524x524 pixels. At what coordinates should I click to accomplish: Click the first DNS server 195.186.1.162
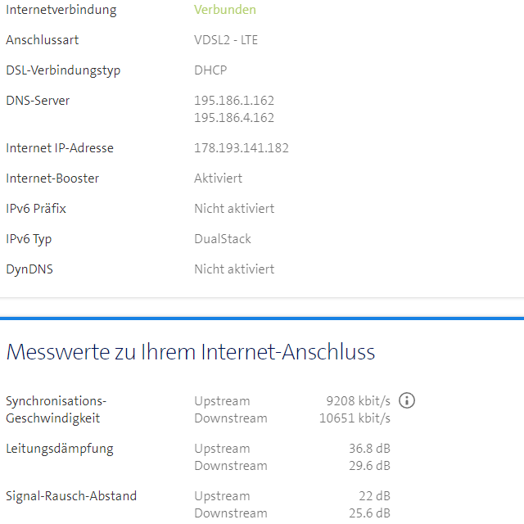(234, 101)
